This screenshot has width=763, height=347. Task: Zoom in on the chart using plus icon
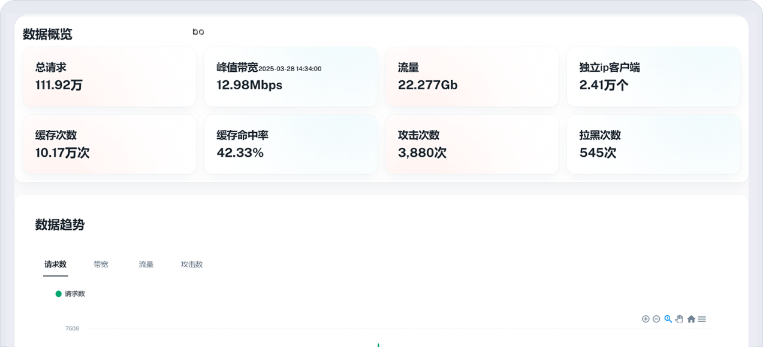click(646, 319)
